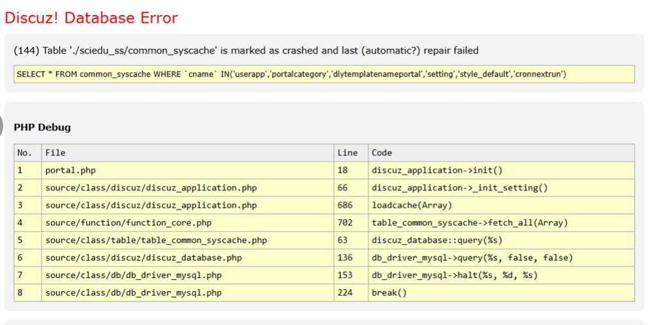Screen dimensions: 668x325
Task: Select line number 702 cell
Action: point(351,223)
